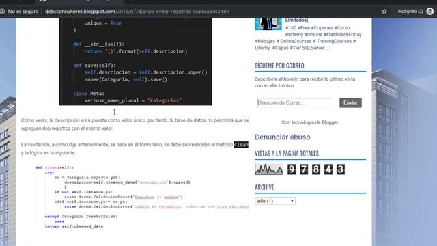Click the 'class Meta:' code line

point(89,94)
